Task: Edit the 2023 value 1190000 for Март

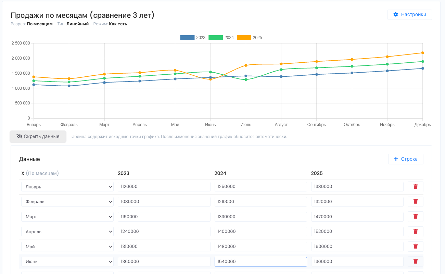Action: (164, 217)
